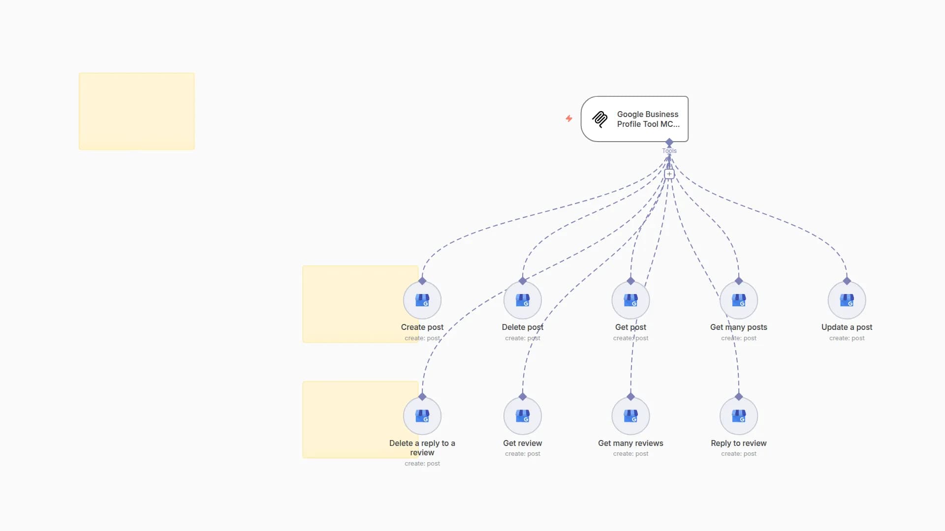Click the input diamond above Get review
945x531 pixels.
(523, 396)
